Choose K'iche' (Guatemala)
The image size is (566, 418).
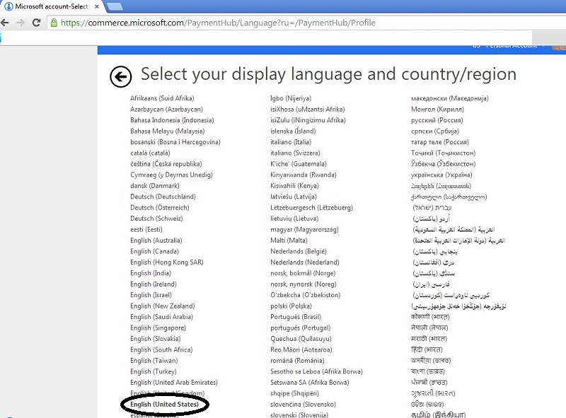(298, 164)
